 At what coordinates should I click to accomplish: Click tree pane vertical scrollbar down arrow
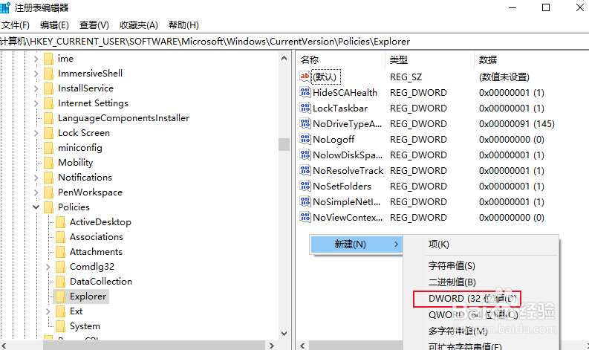pos(284,334)
